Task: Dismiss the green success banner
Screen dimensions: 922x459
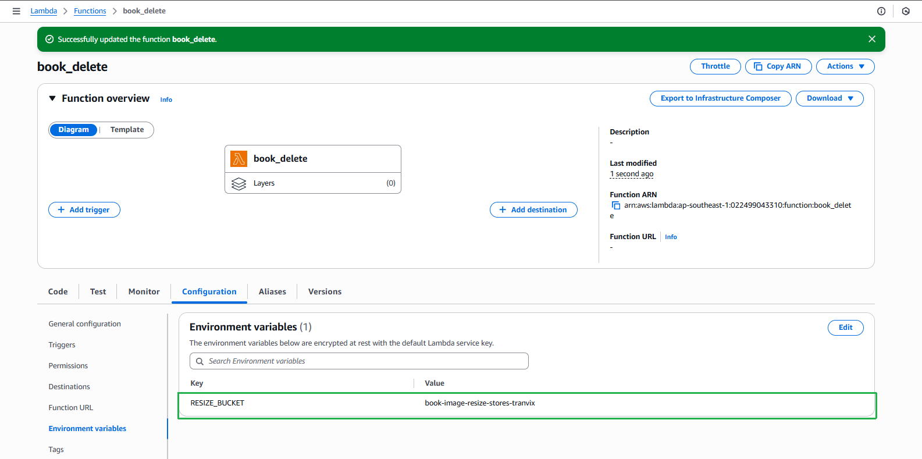Action: pos(872,39)
